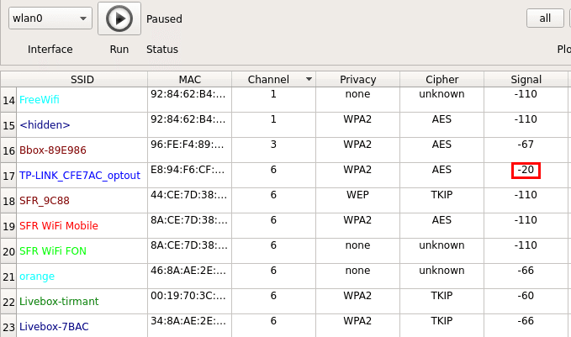This screenshot has width=571, height=337.
Task: Click MAC cell 96:FE:F4:89
Action: point(189,150)
